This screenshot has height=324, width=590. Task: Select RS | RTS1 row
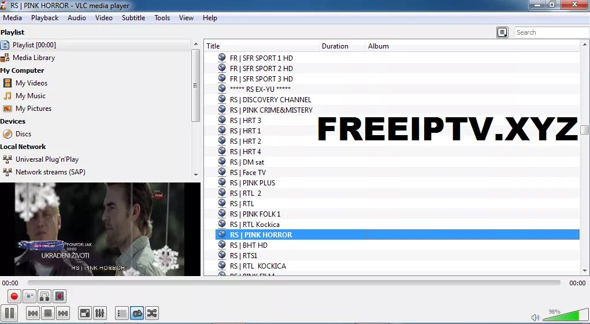pyautogui.click(x=398, y=256)
